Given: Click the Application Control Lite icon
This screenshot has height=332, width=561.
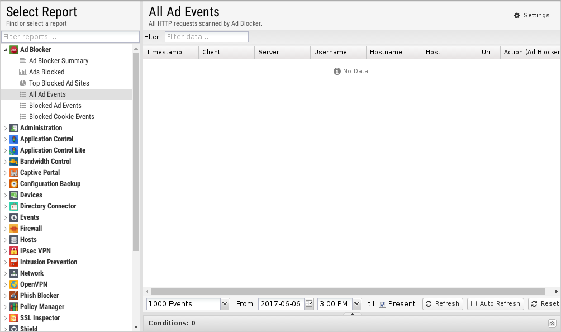Looking at the screenshot, I should [x=14, y=150].
